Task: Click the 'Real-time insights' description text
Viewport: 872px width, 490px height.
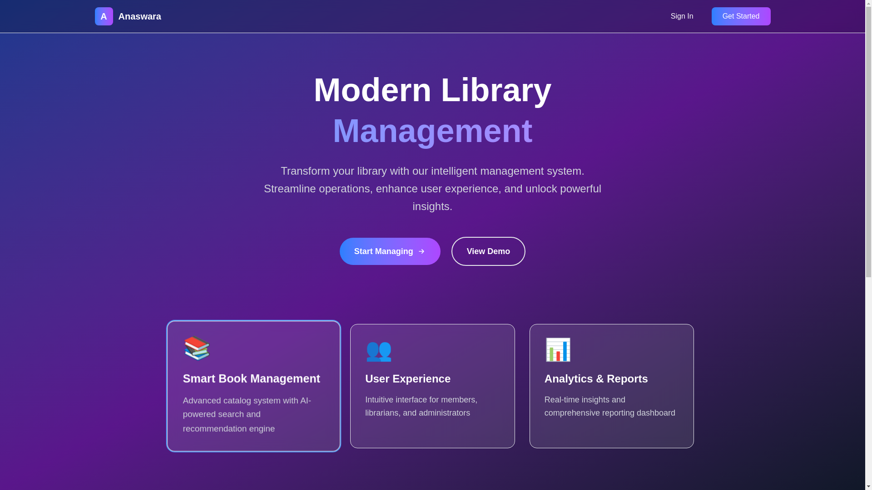Action: (x=609, y=406)
